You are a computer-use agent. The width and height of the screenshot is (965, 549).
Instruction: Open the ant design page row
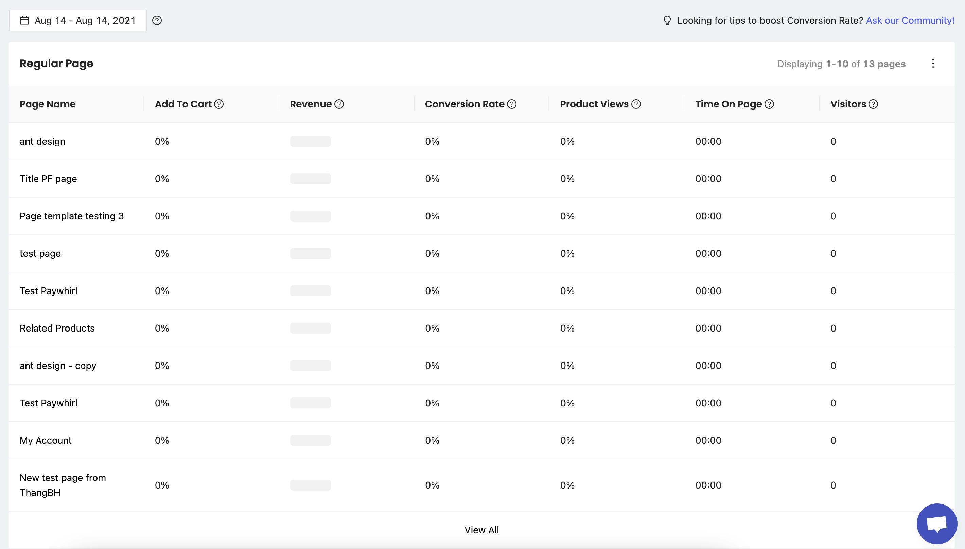coord(42,141)
